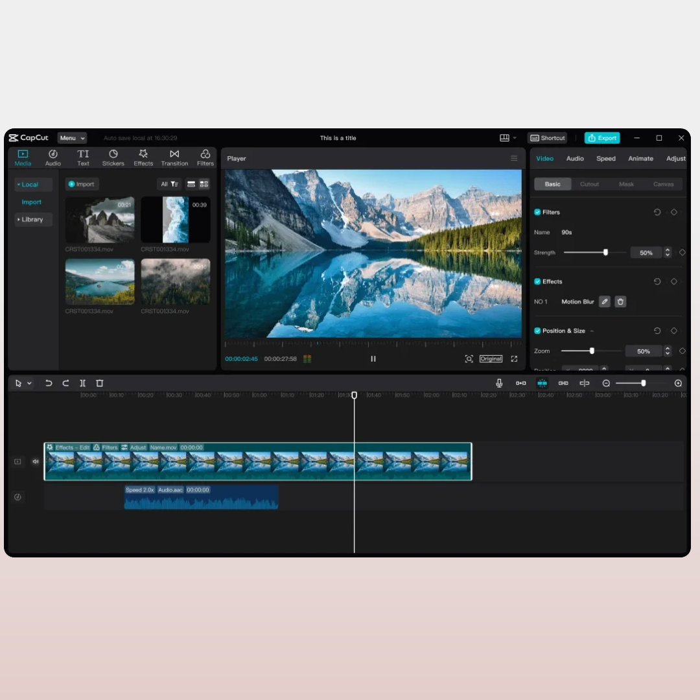Toggle the Position & Size checkbox
The width and height of the screenshot is (700, 700).
point(537,331)
